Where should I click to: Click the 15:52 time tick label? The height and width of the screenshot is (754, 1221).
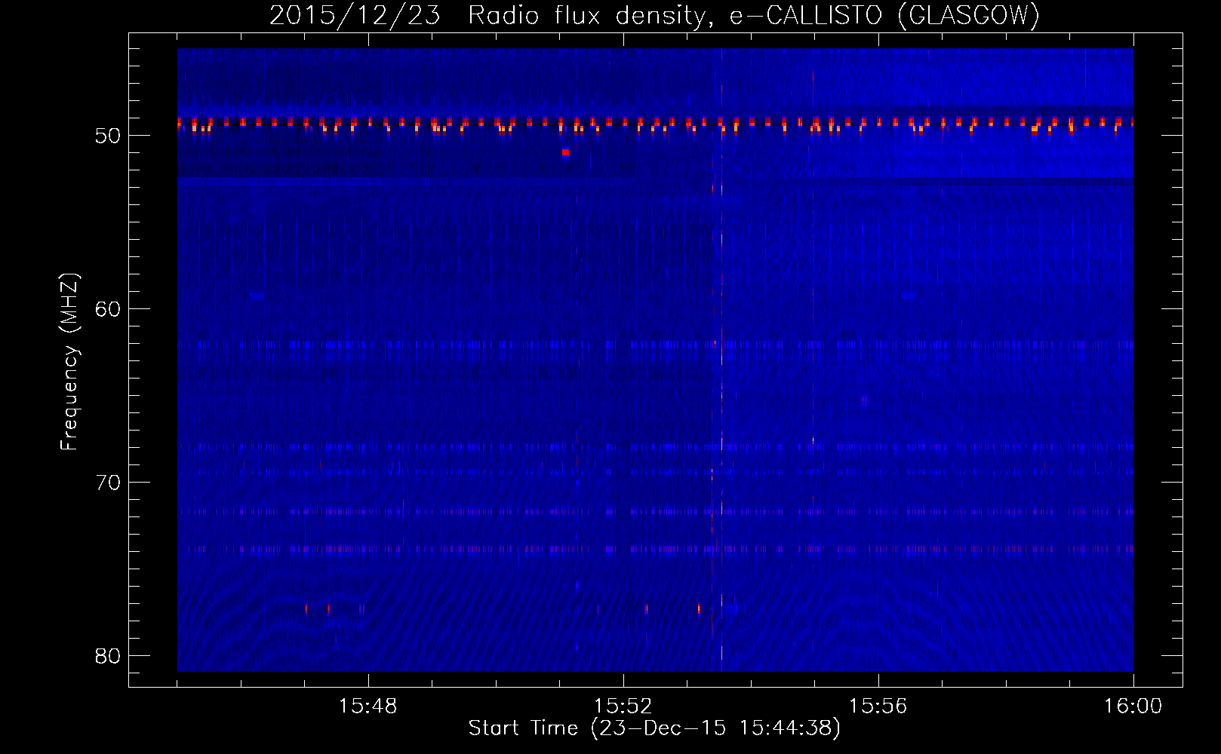click(623, 706)
